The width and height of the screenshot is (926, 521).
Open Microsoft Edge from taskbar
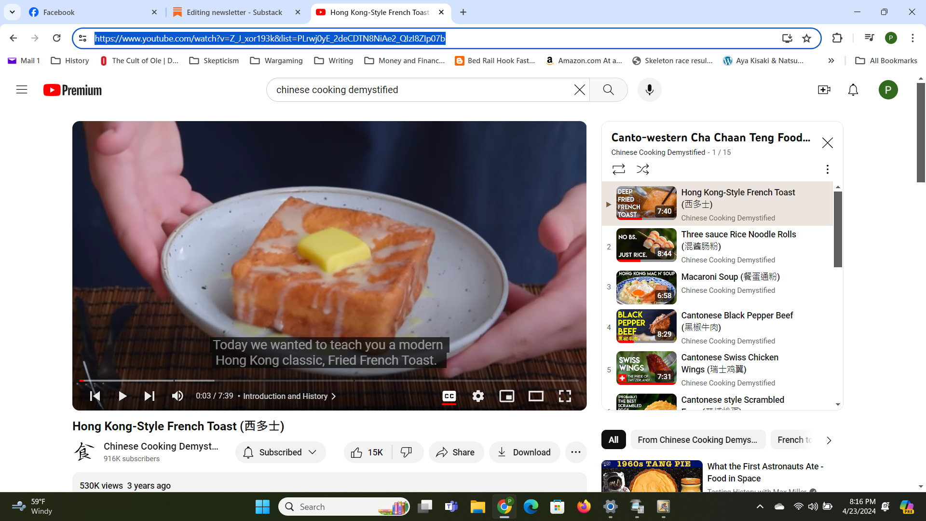(531, 507)
